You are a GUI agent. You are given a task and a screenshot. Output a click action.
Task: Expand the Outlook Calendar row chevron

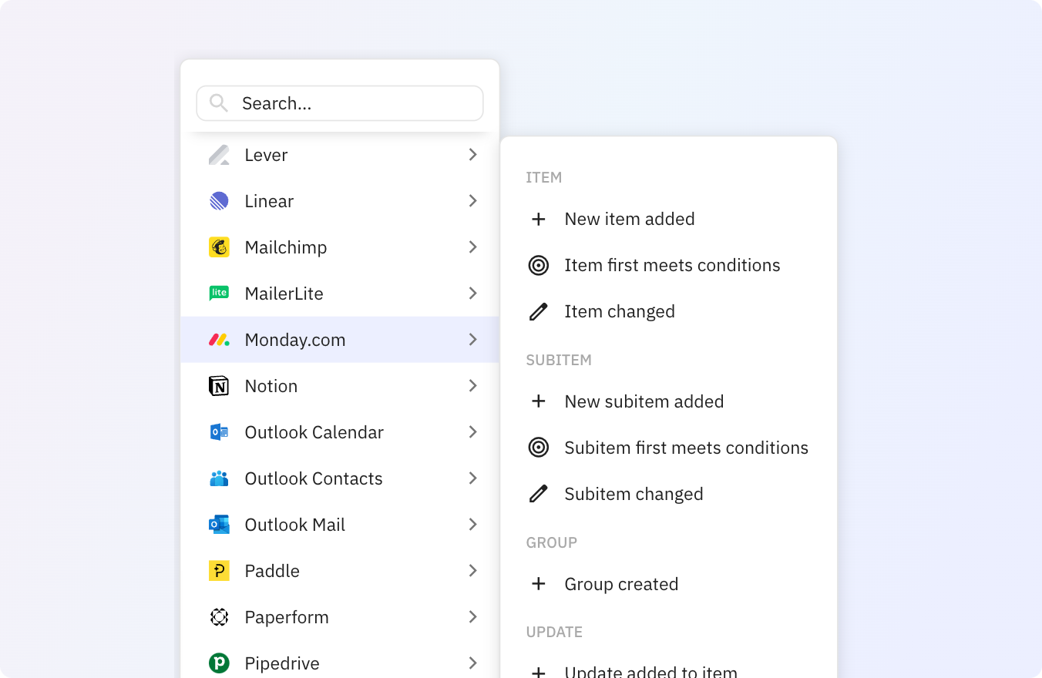pyautogui.click(x=472, y=432)
